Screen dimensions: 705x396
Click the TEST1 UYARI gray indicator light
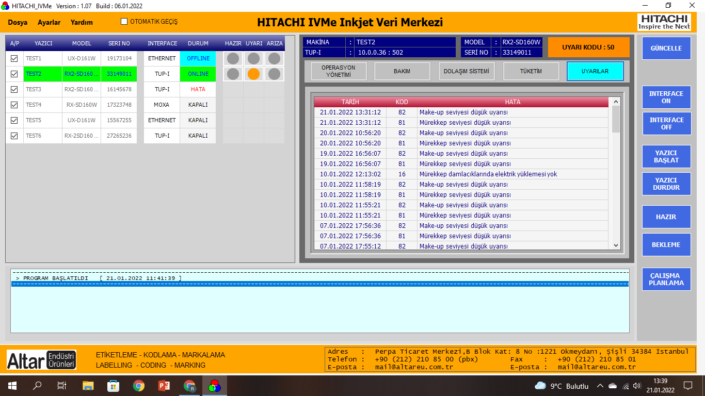253,58
